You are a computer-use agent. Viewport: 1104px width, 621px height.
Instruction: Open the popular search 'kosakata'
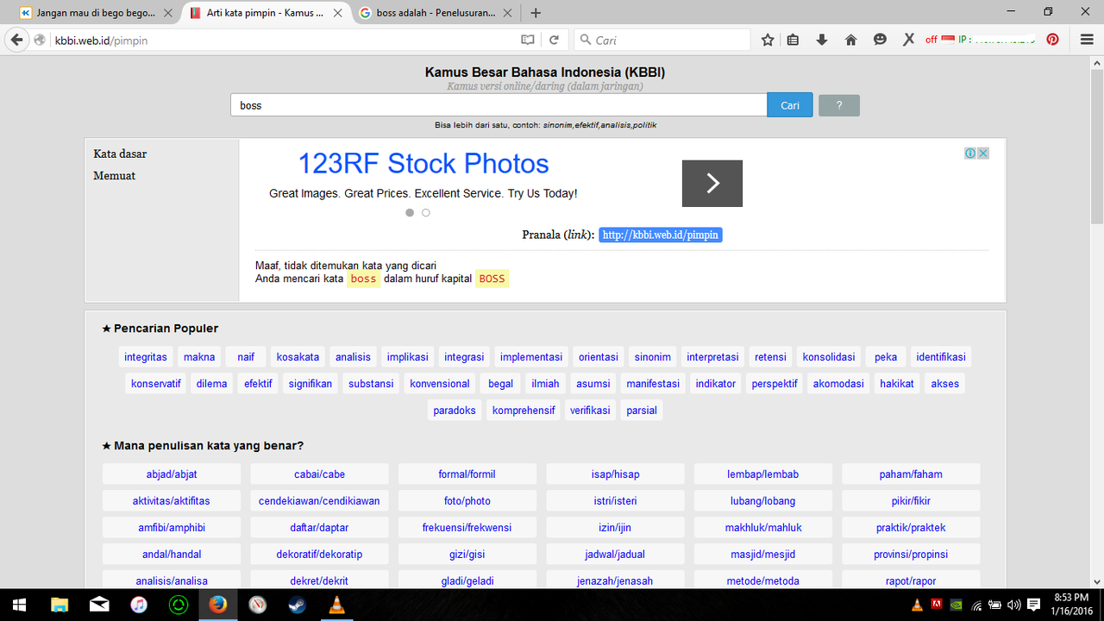[298, 357]
